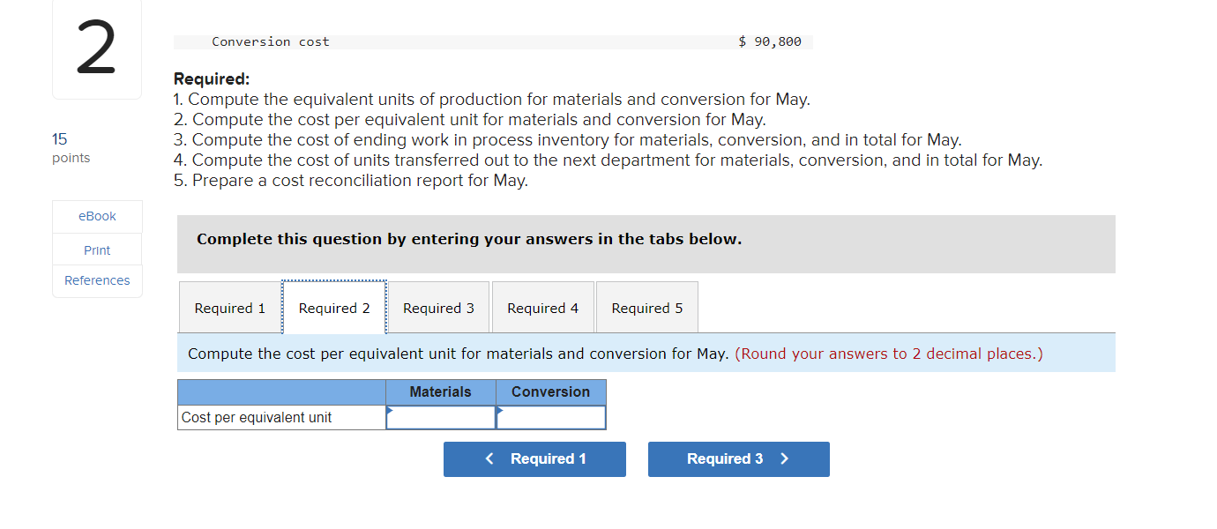Select the Required 2 tab

tap(334, 308)
